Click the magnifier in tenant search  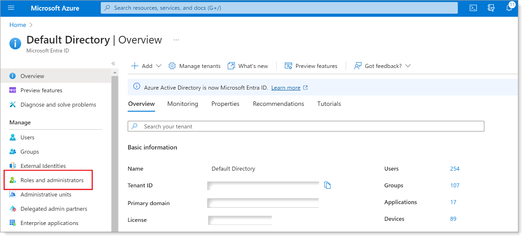(134, 127)
